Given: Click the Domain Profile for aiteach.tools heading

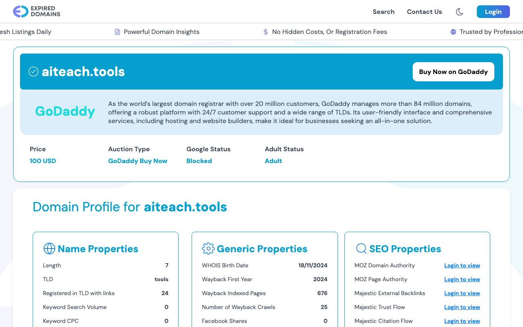Looking at the screenshot, I should pyautogui.click(x=130, y=207).
